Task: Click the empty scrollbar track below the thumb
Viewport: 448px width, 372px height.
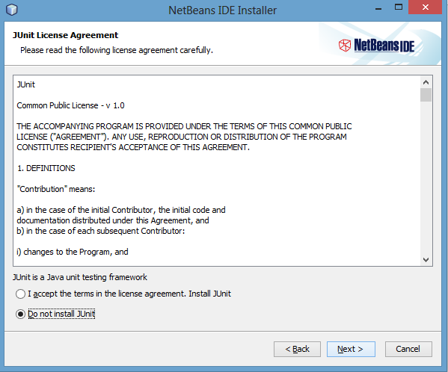Action: click(x=426, y=178)
